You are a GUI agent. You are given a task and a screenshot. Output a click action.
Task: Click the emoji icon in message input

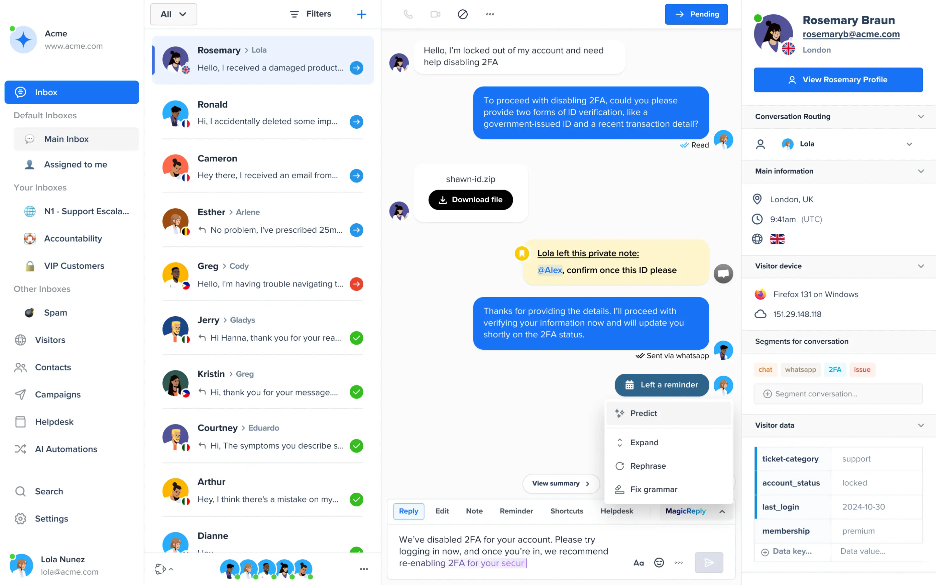coord(658,562)
